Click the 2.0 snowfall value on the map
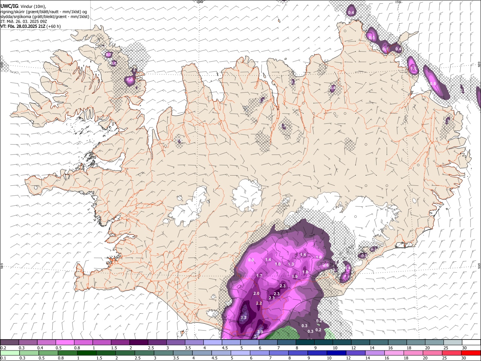Screen dimensions: 481x361 tap(256, 293)
